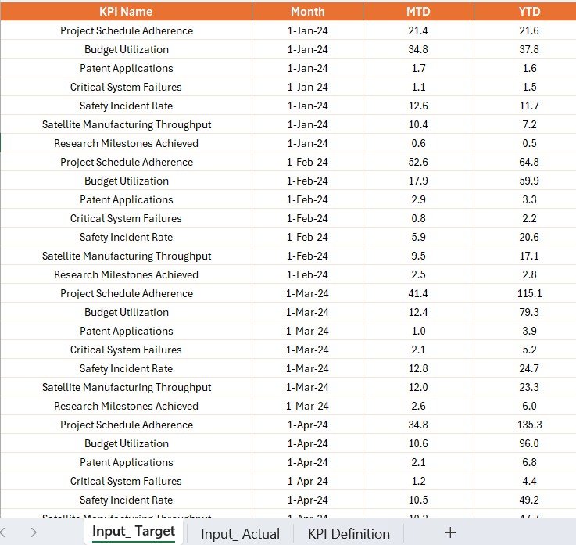Screen dimensions: 576x545
Task: Click YTD cell showing 135.3
Action: click(x=529, y=425)
